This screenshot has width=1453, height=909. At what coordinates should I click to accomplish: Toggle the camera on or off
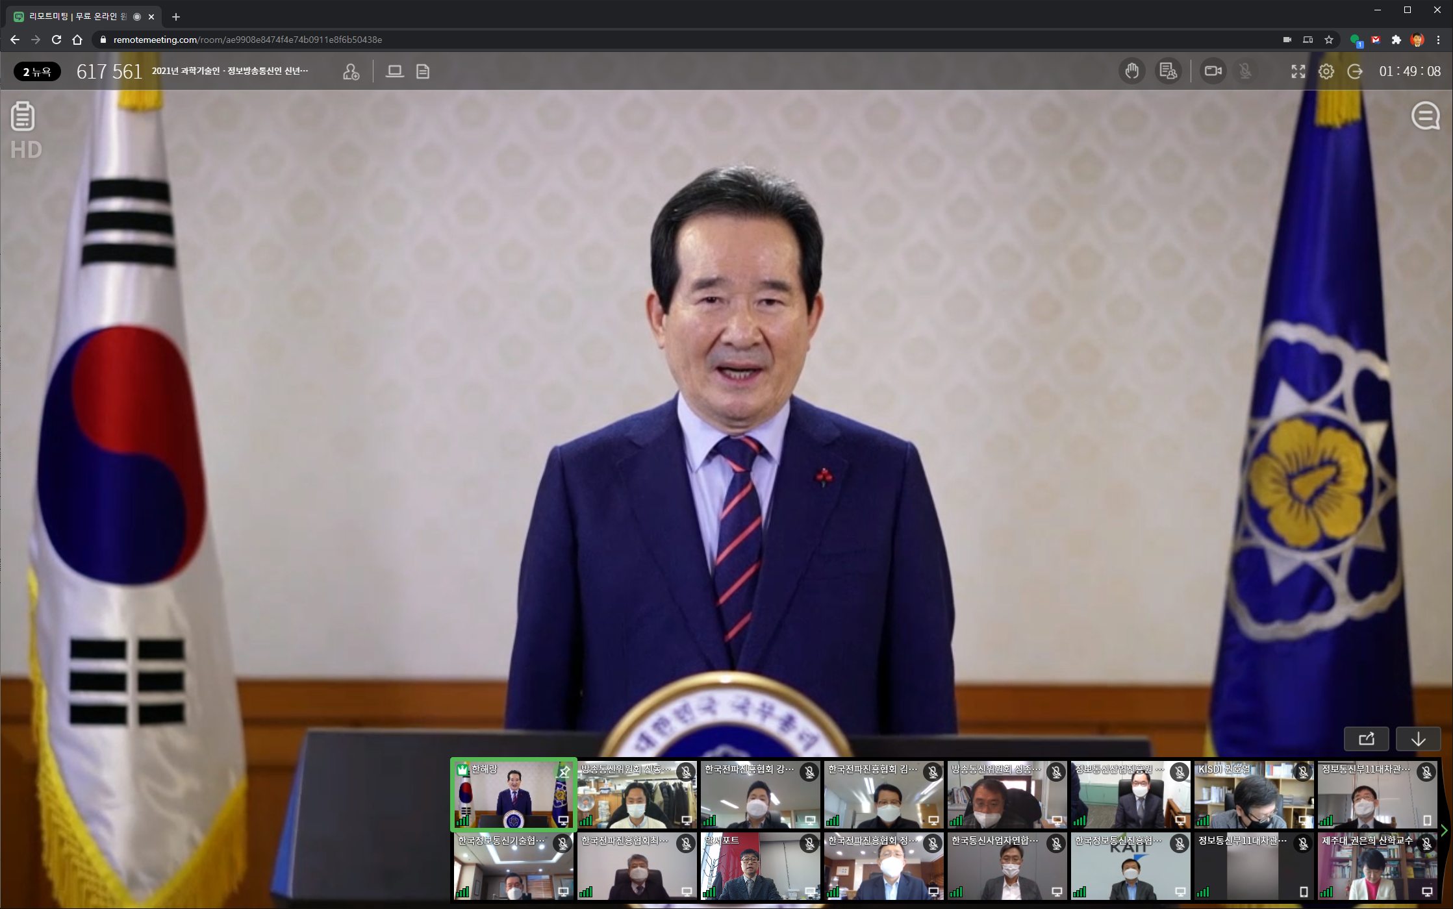pyautogui.click(x=1213, y=71)
